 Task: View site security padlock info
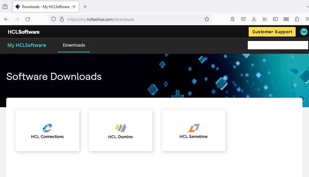pyautogui.click(x=62, y=19)
